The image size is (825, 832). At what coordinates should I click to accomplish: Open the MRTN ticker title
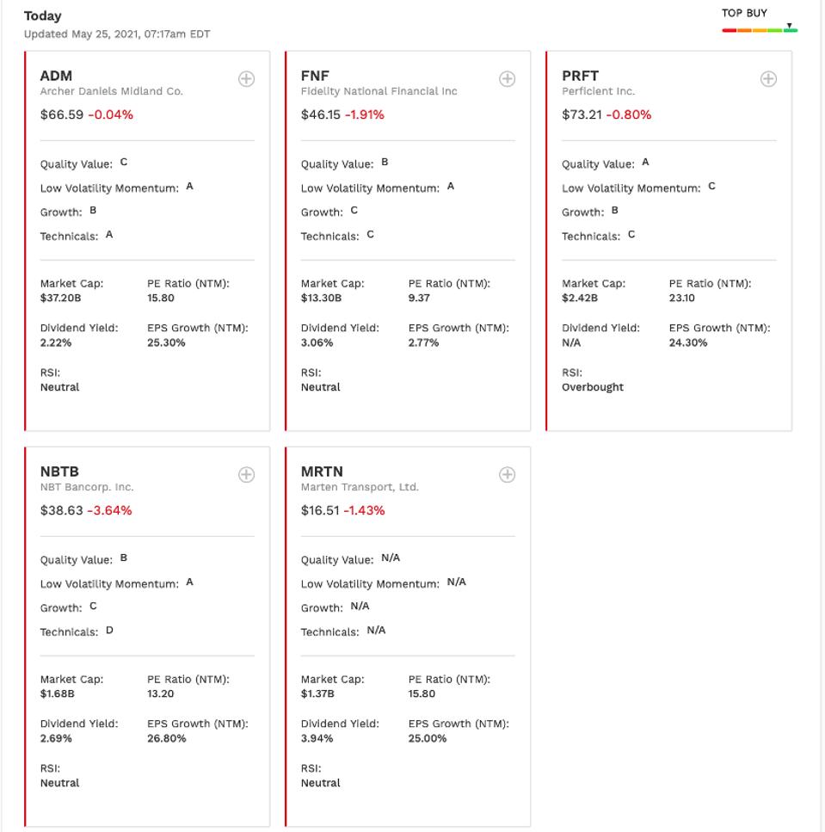click(322, 471)
